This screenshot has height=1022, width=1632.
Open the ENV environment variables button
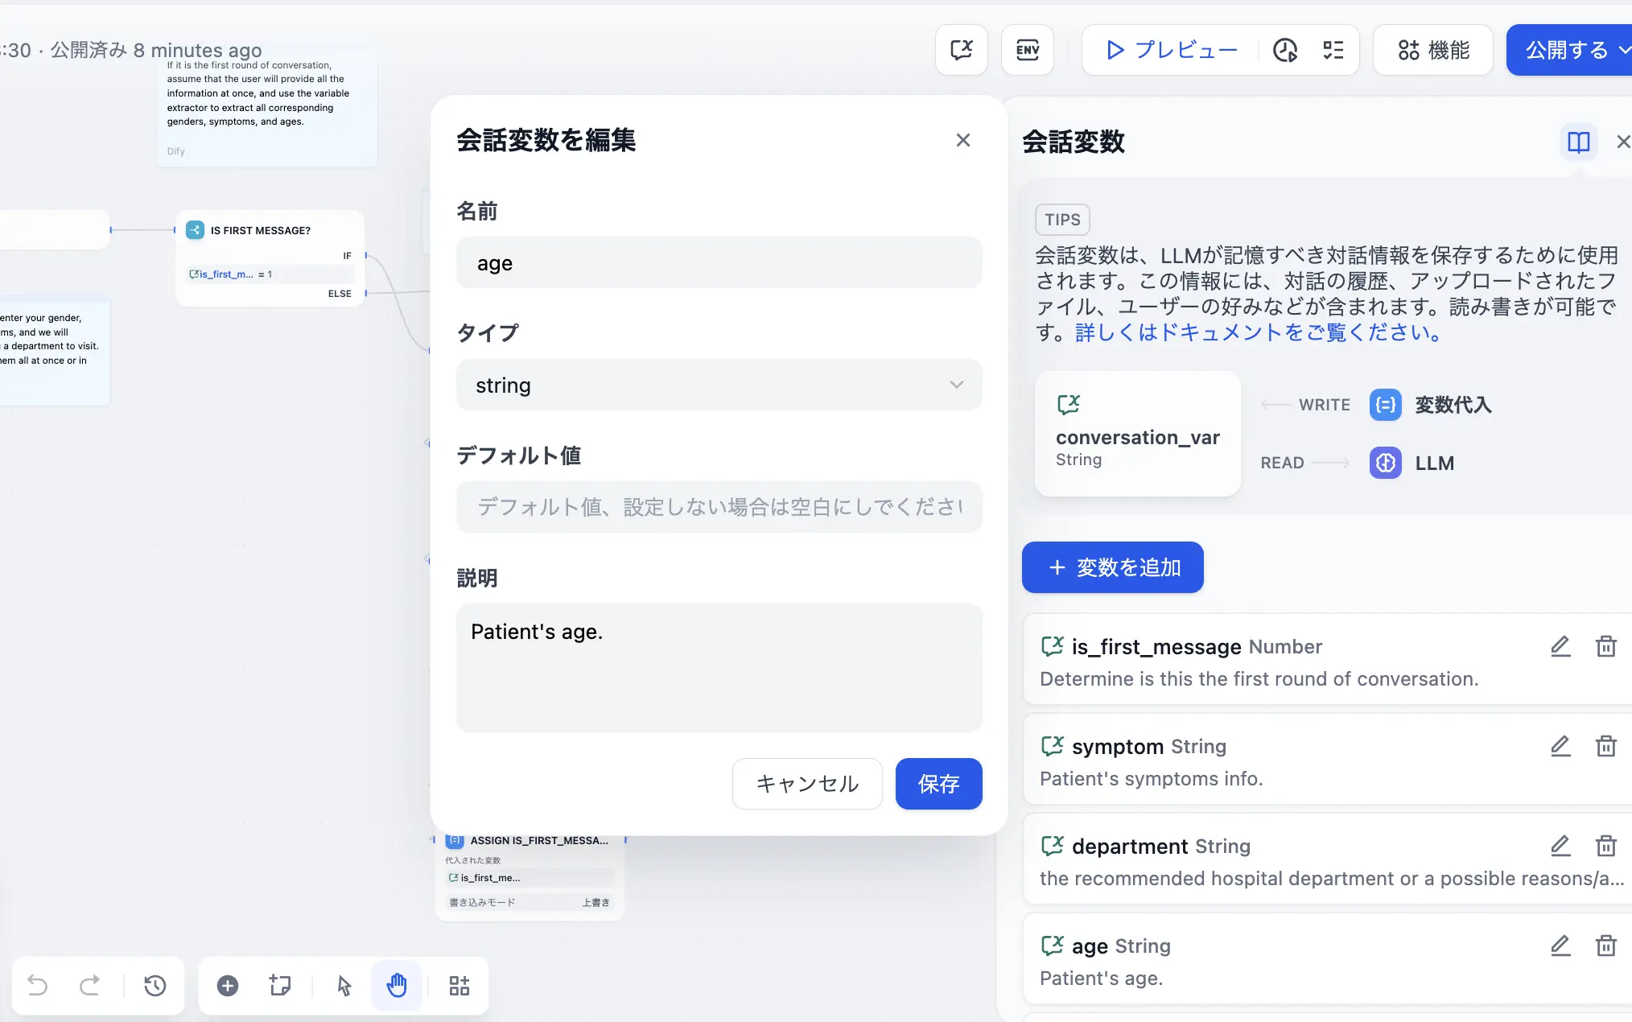(x=1028, y=50)
